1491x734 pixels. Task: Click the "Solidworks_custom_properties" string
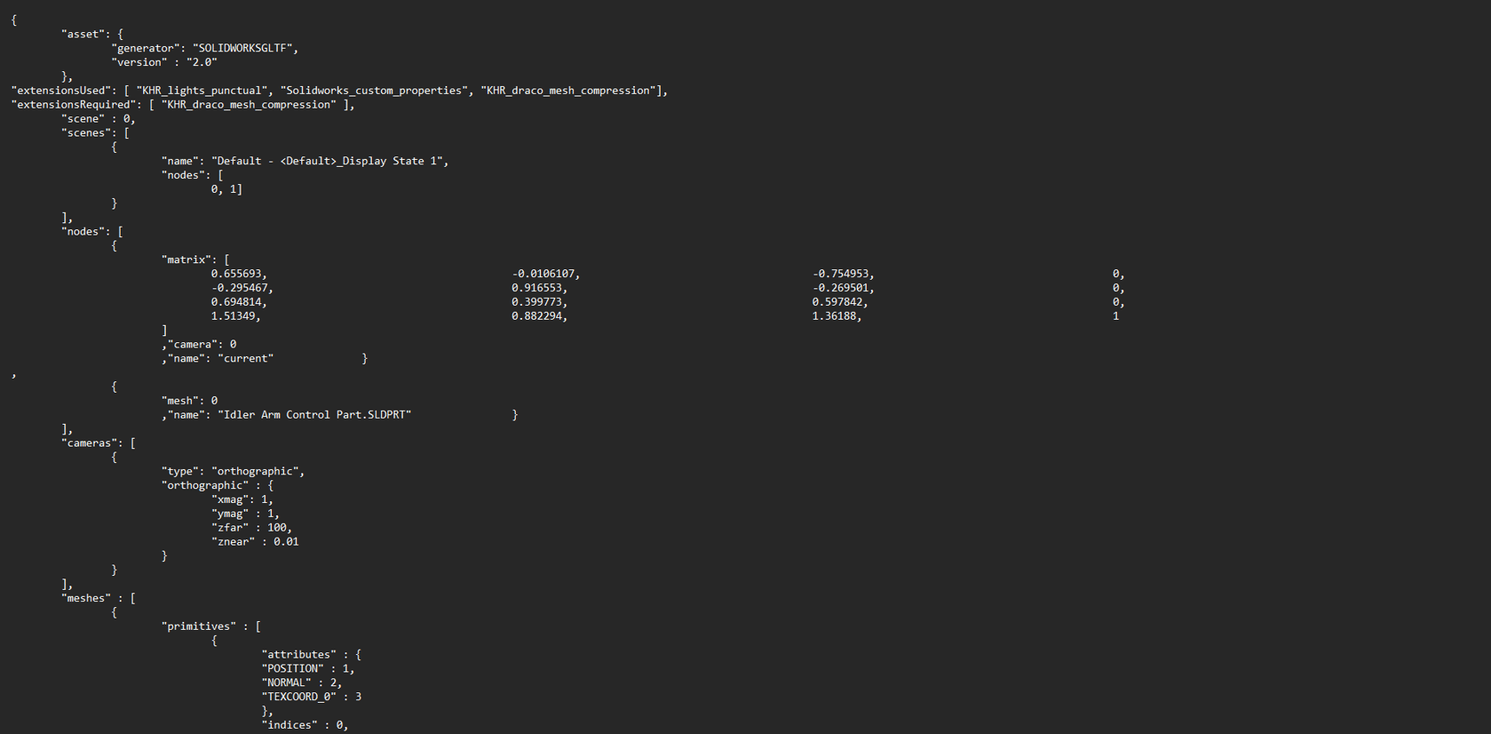373,90
